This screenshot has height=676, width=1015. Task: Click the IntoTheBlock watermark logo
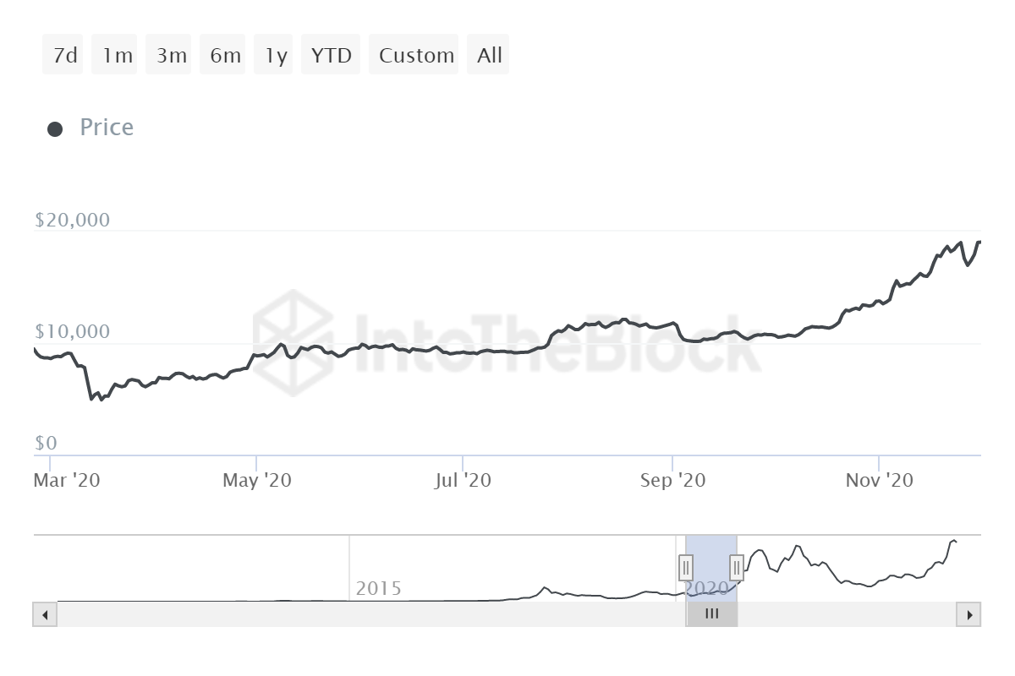294,342
